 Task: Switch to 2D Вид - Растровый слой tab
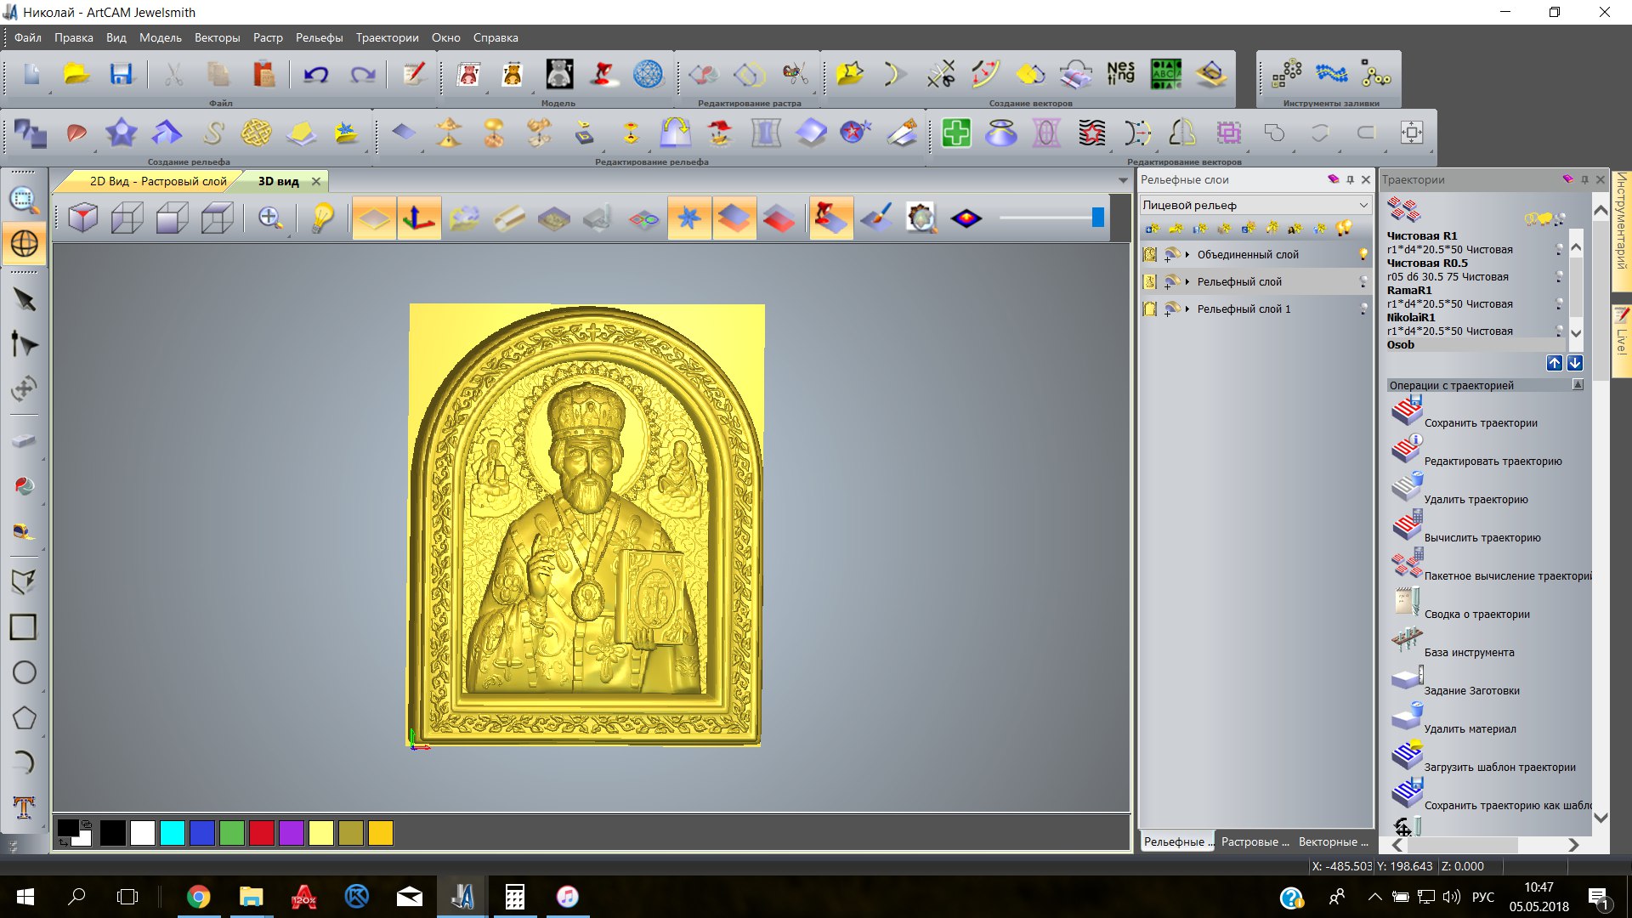[x=158, y=181]
